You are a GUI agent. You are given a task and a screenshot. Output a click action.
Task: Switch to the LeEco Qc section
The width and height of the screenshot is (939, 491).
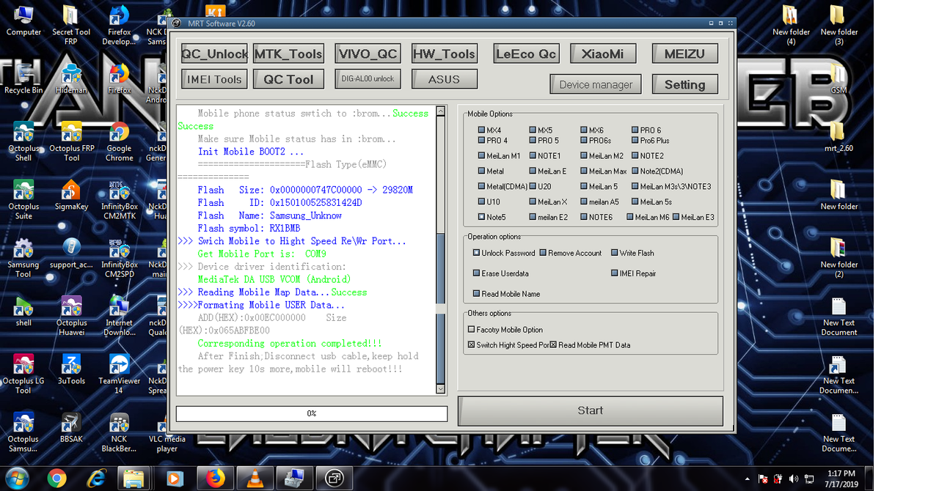click(526, 53)
